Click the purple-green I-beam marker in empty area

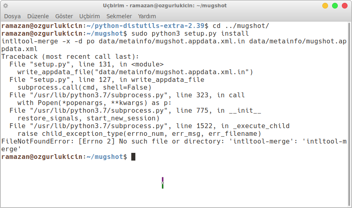pos(163,183)
